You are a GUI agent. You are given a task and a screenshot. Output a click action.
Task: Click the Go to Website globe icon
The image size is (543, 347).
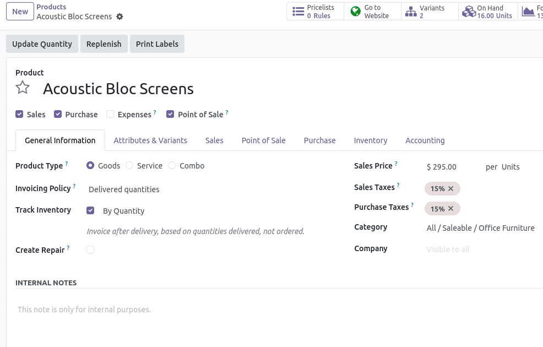[x=355, y=12]
